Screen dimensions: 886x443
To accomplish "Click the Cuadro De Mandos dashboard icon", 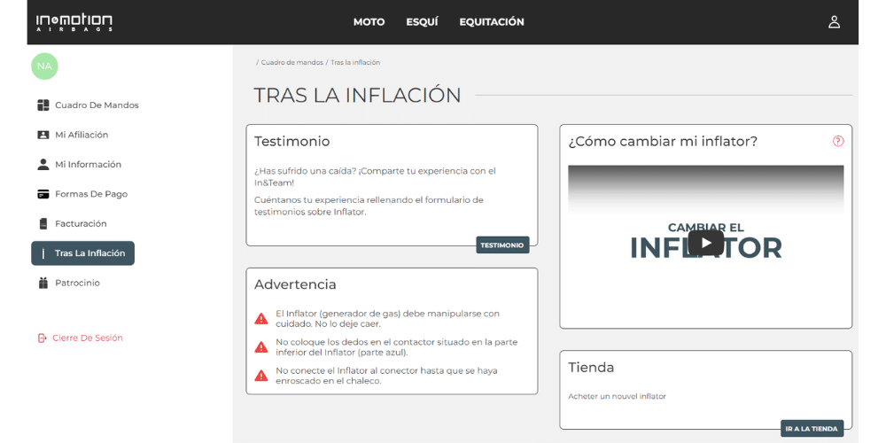I will [43, 105].
